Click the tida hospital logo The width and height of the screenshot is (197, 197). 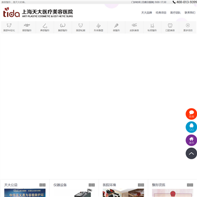tap(11, 13)
